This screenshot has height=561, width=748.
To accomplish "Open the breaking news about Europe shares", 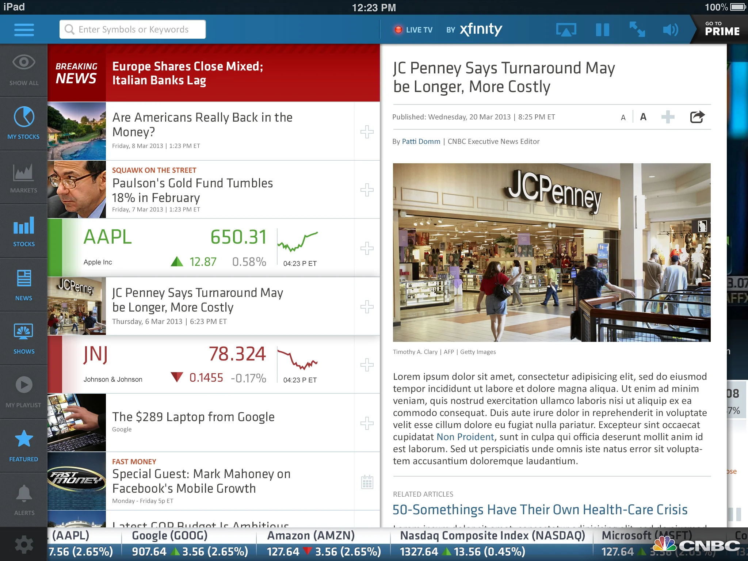I will pos(214,73).
